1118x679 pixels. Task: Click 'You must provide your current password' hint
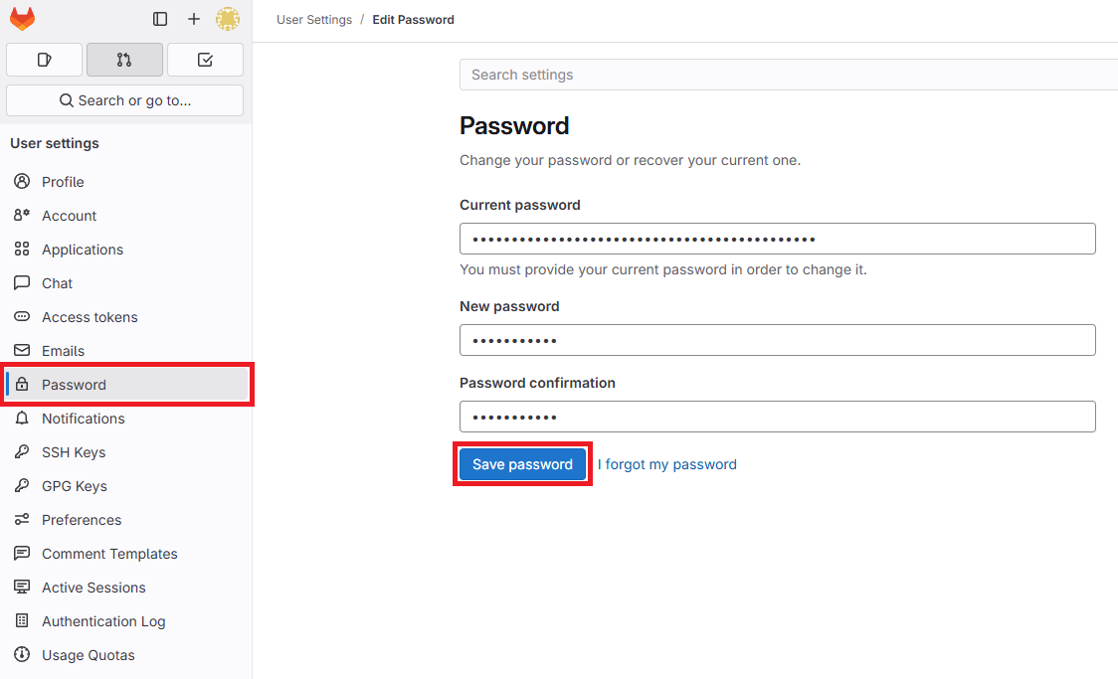tap(663, 269)
